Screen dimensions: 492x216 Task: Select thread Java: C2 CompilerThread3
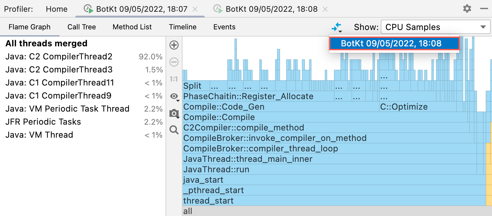click(83, 70)
